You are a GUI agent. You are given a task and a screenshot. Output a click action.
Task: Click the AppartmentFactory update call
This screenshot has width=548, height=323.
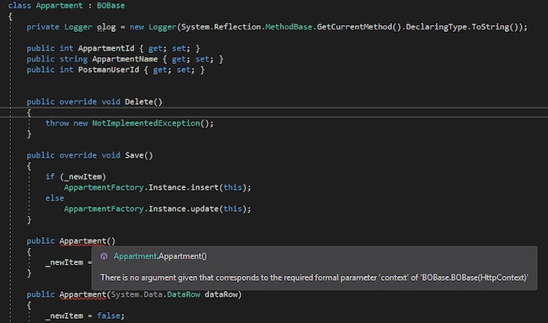[x=158, y=209]
